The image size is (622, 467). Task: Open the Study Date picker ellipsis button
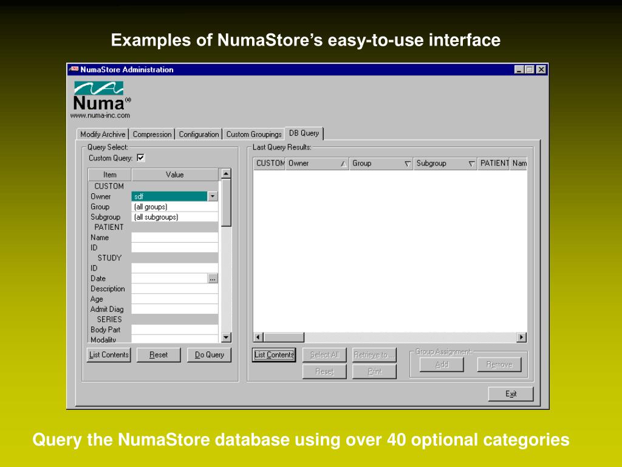coord(213,278)
